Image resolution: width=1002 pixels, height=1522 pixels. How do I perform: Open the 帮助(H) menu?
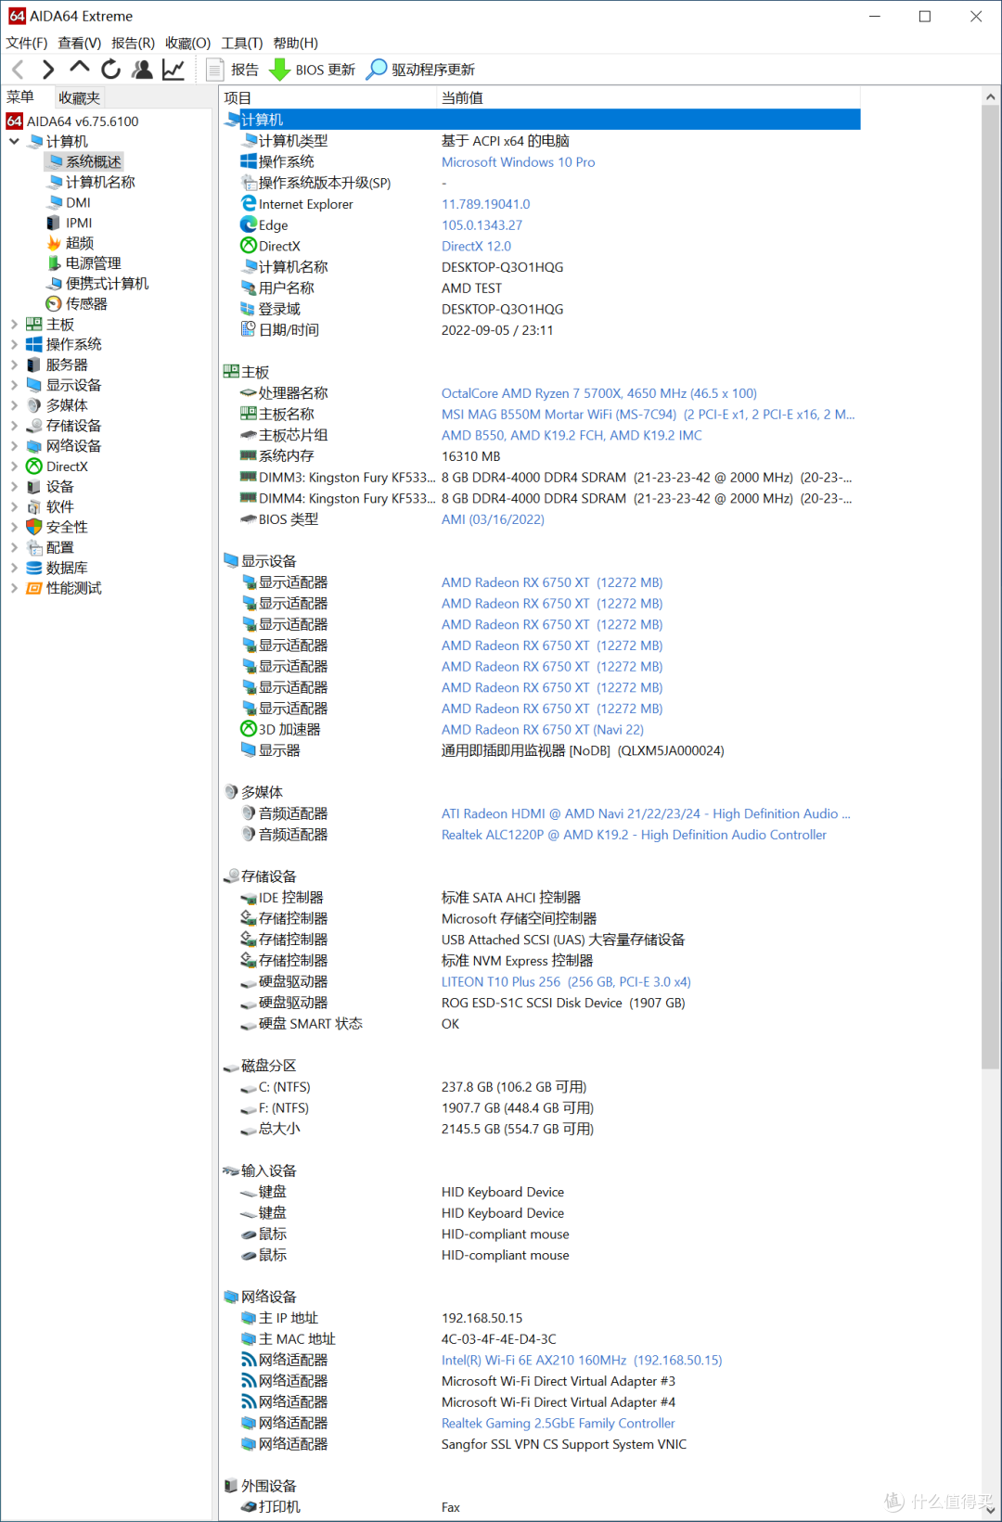click(296, 43)
